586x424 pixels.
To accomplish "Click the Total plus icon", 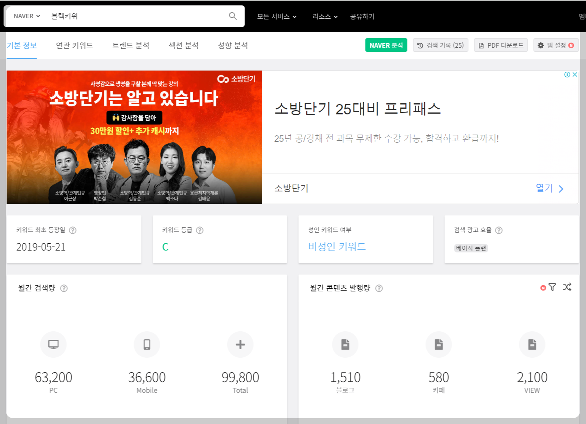I will (x=240, y=345).
